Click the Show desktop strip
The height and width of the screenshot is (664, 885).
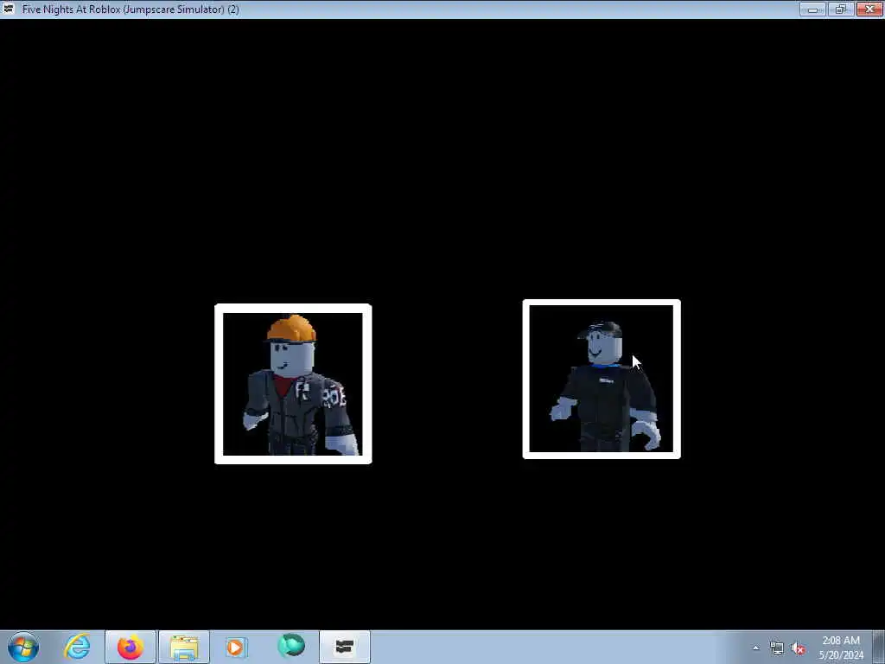coord(879,647)
